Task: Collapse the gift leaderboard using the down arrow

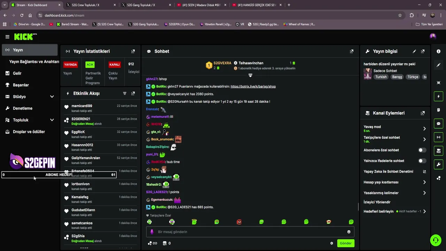Action: click(250, 75)
